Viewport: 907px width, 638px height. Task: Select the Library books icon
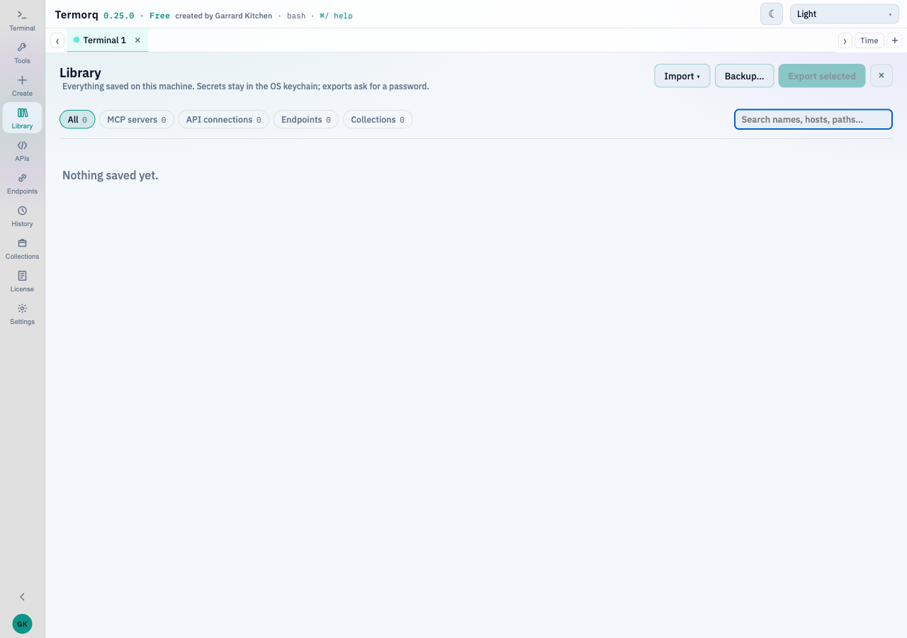(x=22, y=118)
